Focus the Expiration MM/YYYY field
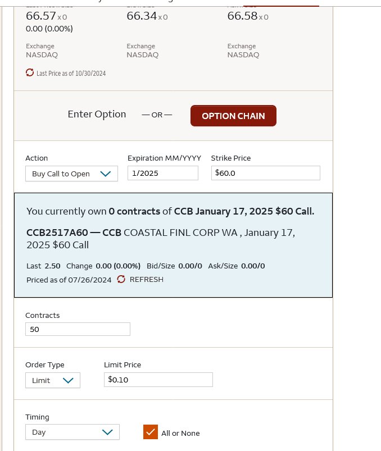The height and width of the screenshot is (451, 381). tap(163, 173)
